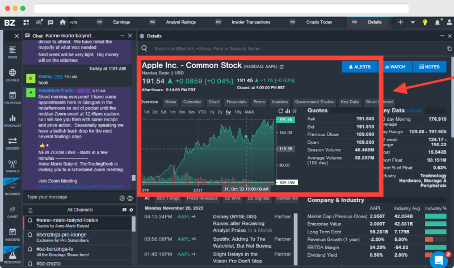Select the Key Data tab
The image size is (454, 268).
[x=350, y=102]
